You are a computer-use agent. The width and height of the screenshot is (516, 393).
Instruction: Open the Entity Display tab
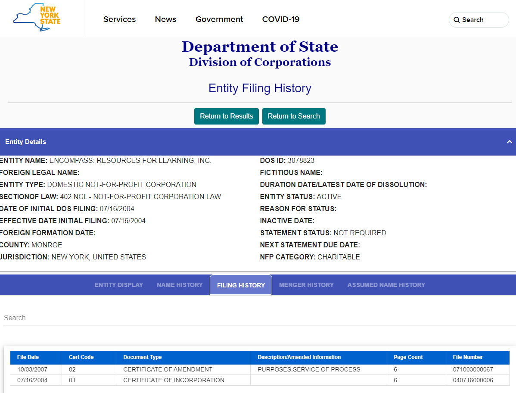[118, 285]
